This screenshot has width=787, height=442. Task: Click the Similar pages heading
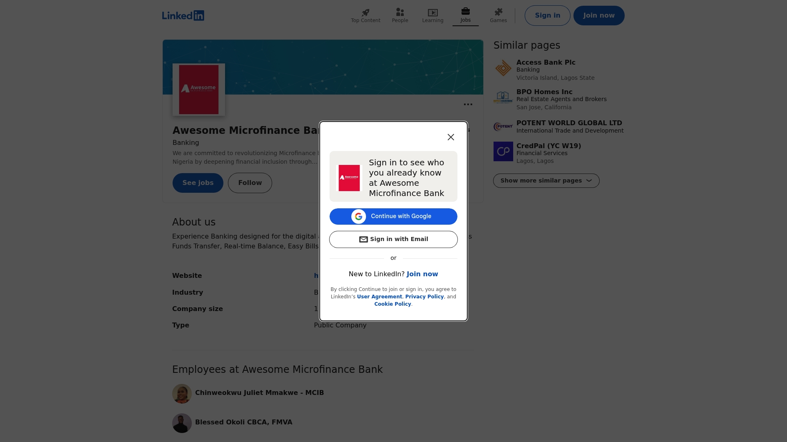pos(527,45)
